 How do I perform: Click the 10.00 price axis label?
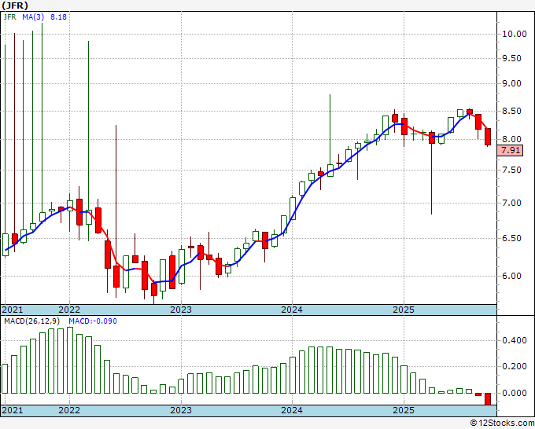coord(515,34)
